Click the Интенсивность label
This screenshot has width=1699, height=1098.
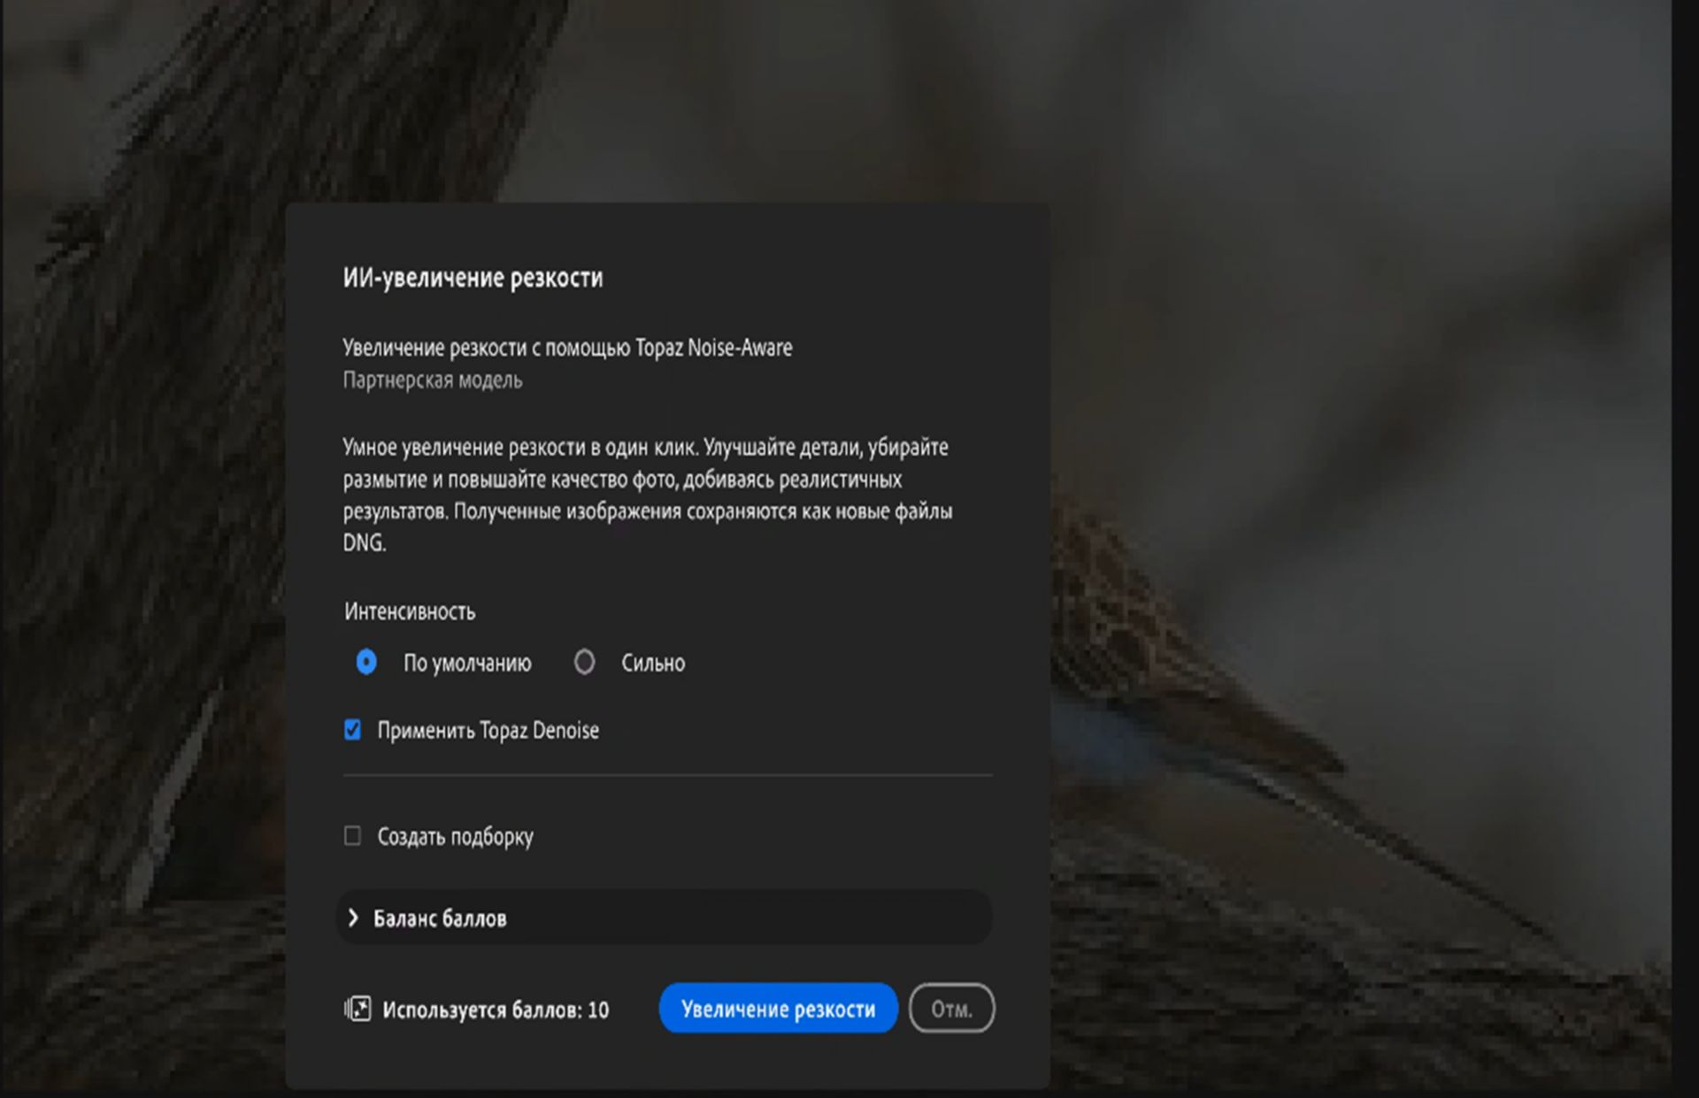[409, 611]
